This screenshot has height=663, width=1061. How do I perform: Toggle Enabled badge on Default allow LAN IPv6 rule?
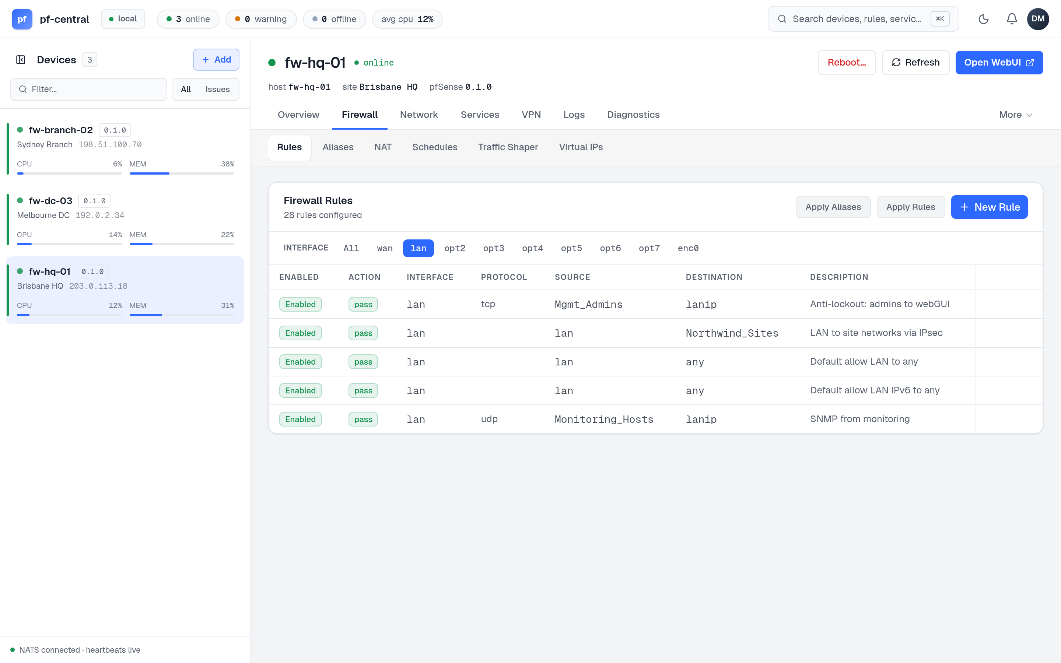point(300,390)
